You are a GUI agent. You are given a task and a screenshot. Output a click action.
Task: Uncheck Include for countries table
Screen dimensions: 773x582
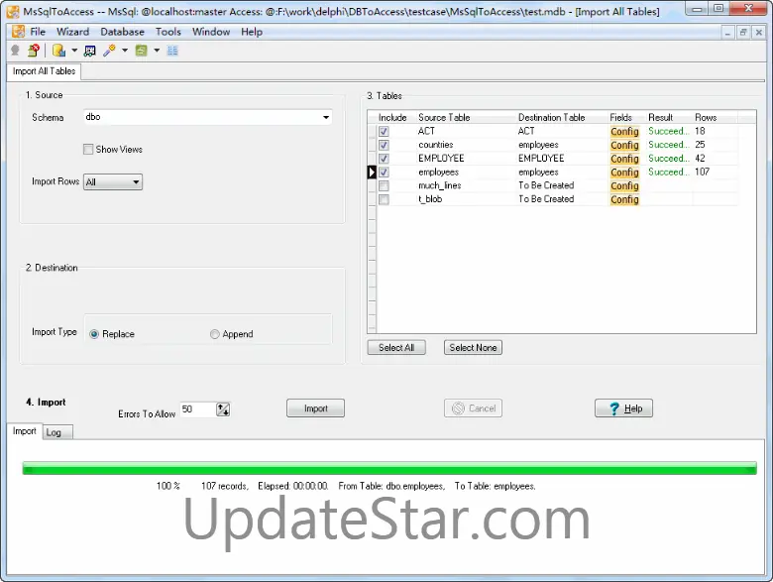(x=384, y=145)
